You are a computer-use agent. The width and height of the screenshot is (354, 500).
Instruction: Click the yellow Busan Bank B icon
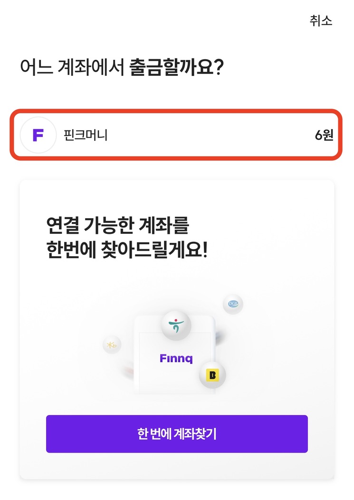click(x=212, y=374)
